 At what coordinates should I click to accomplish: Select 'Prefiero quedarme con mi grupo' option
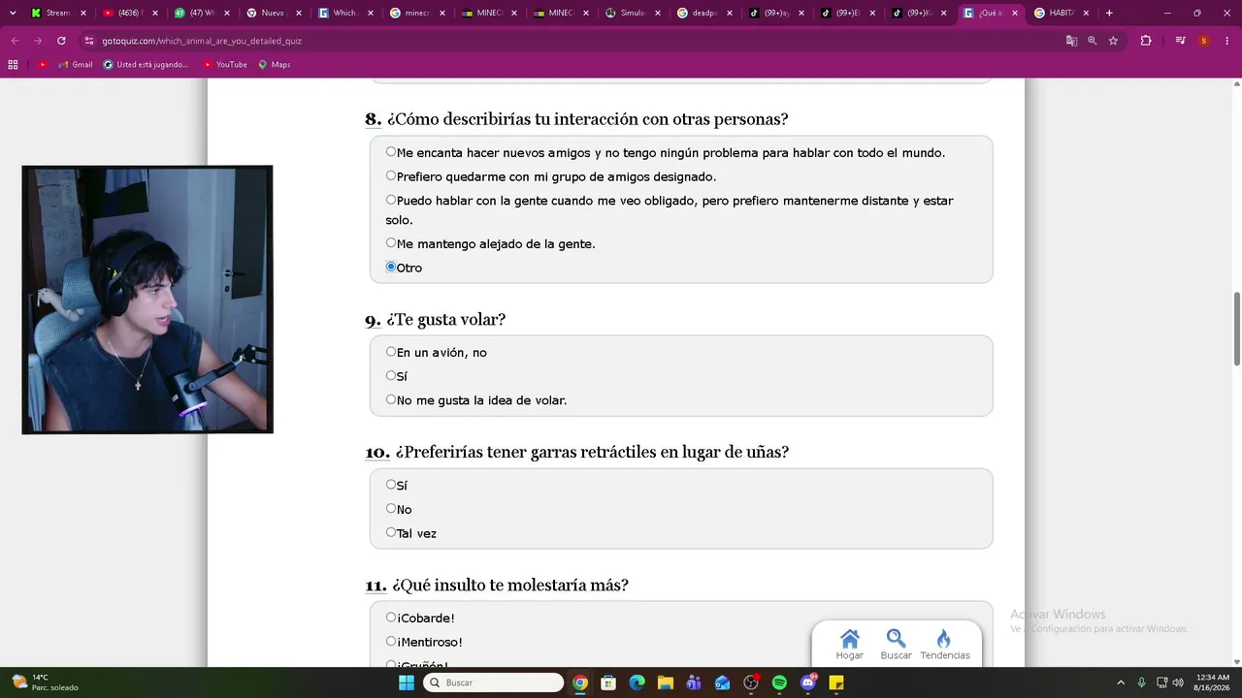(x=391, y=176)
